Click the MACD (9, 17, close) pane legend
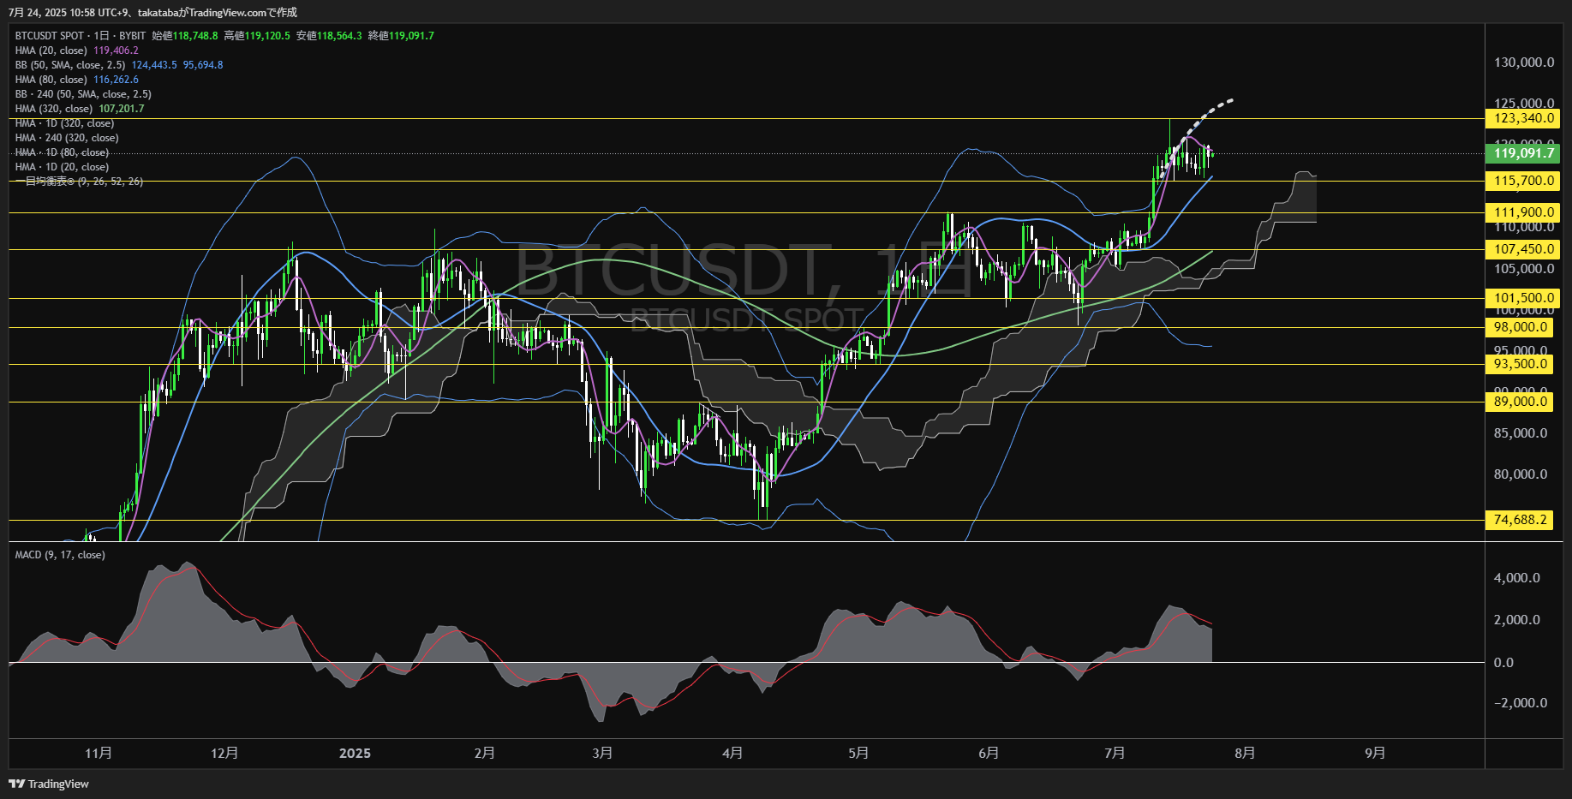 pos(60,555)
